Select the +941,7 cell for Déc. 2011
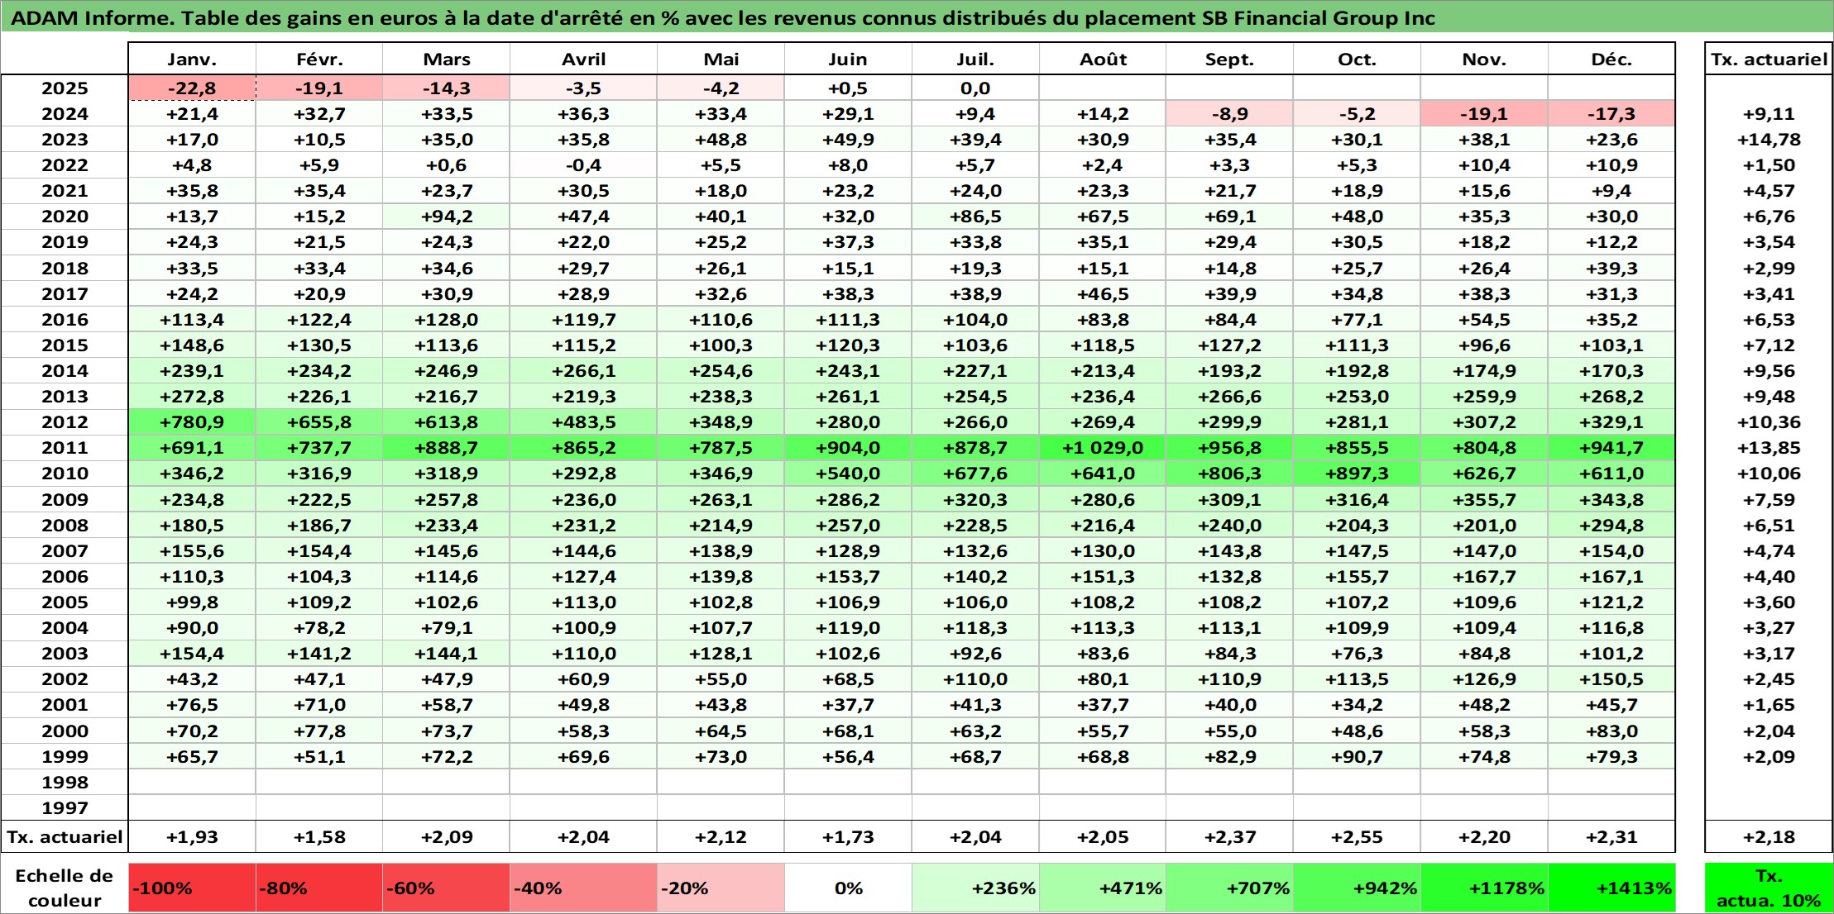The image size is (1834, 914). click(1611, 447)
